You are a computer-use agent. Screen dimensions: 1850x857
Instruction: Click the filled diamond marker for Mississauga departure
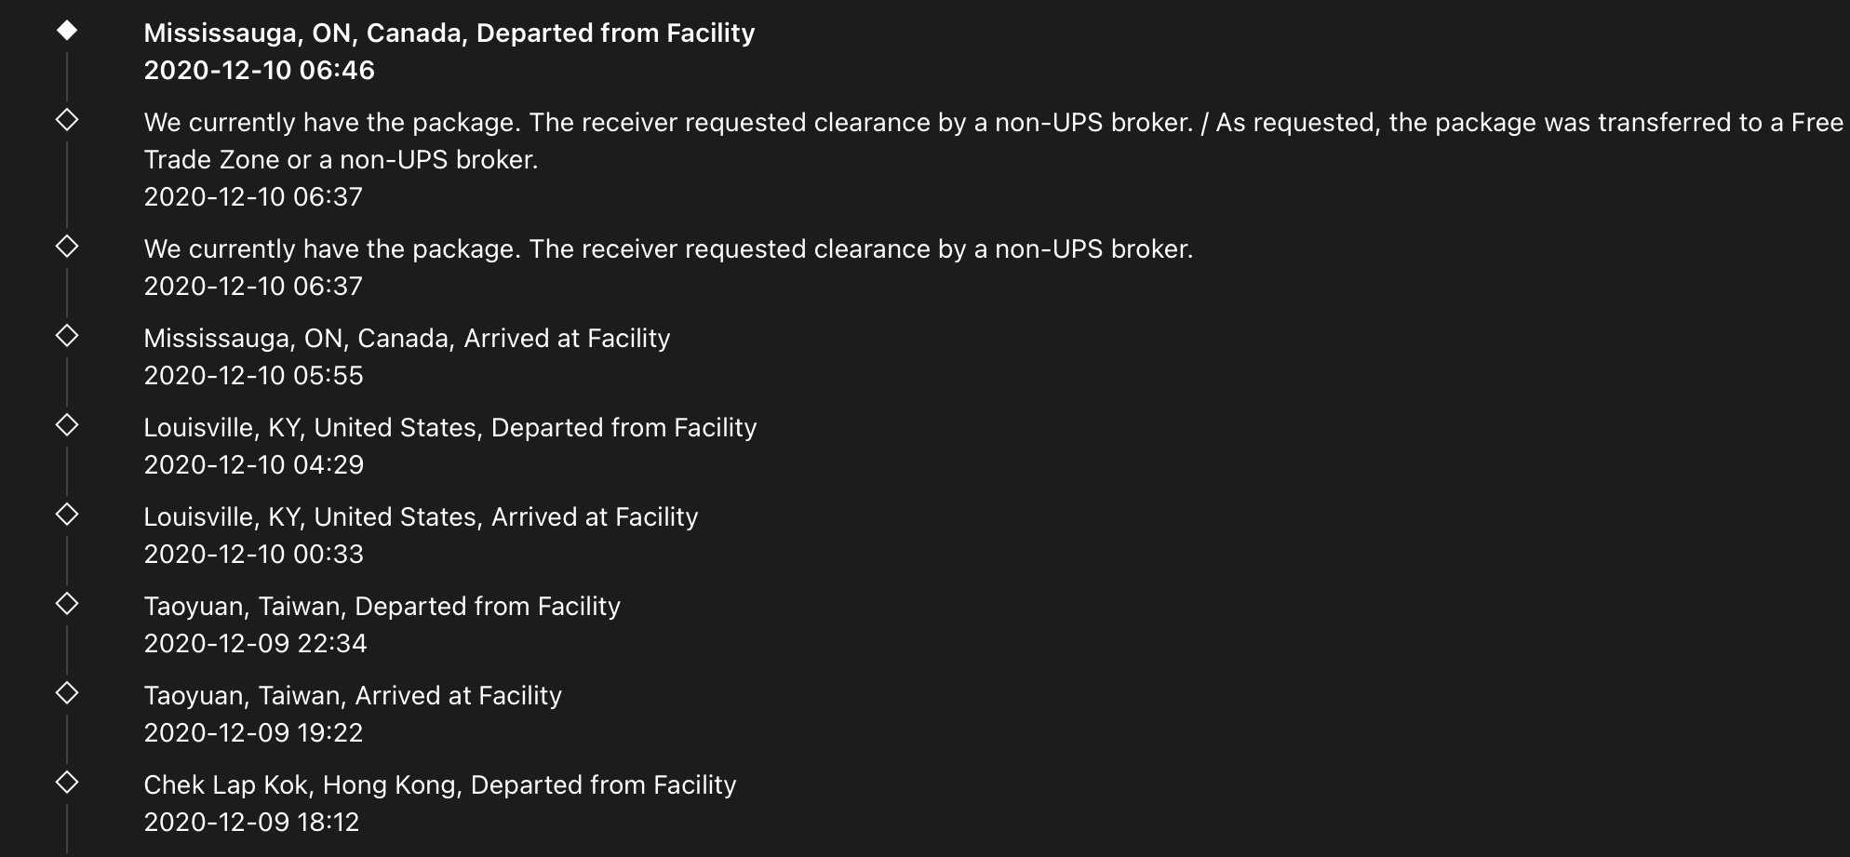(x=67, y=31)
